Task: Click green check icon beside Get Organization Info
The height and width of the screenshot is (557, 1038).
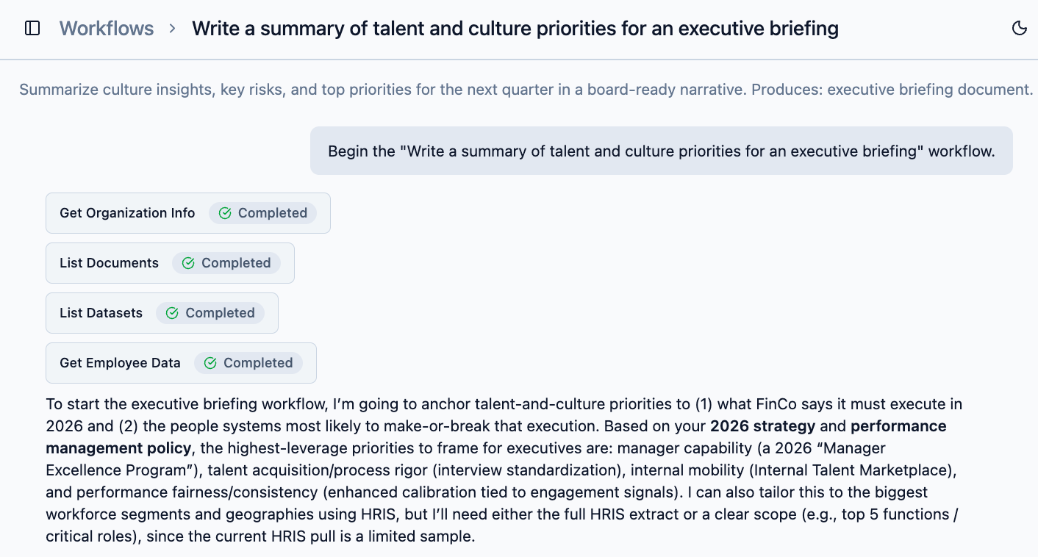Action: [x=225, y=213]
